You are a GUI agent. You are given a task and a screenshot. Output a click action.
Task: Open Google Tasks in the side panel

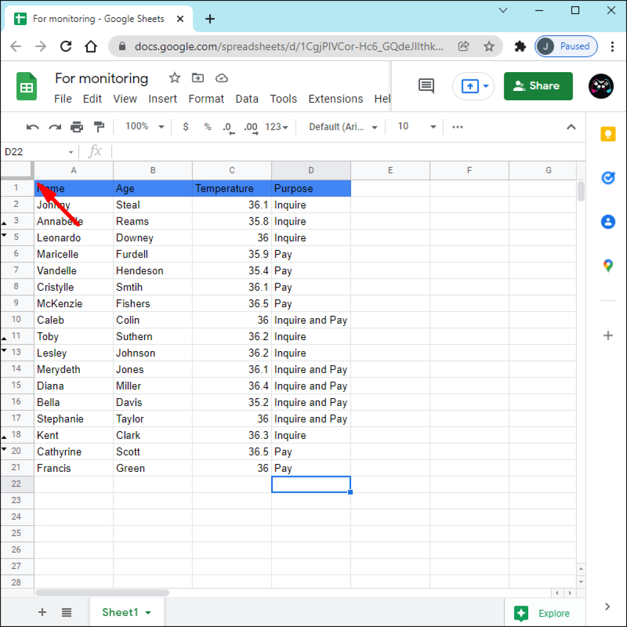coord(608,178)
